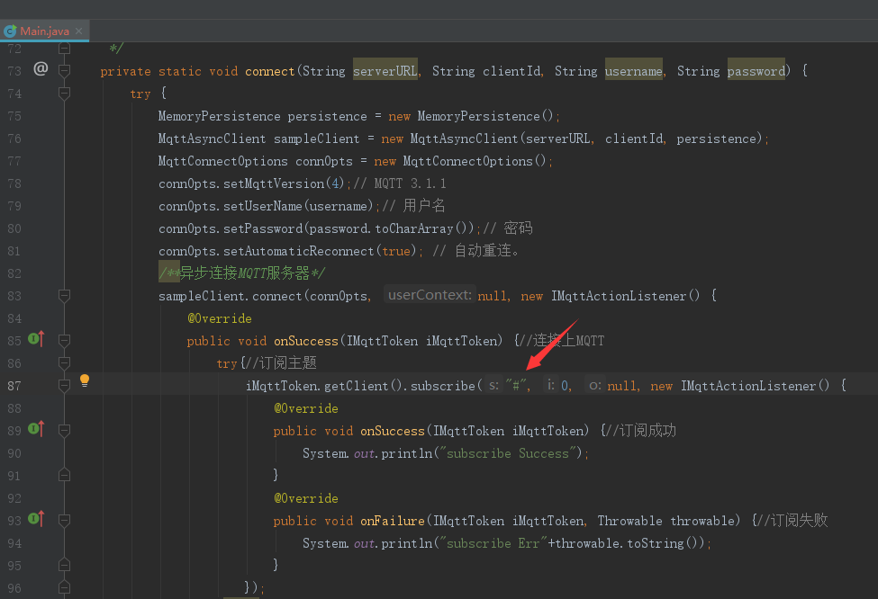Collapse the onFailure method fold at line 93

coord(65,521)
